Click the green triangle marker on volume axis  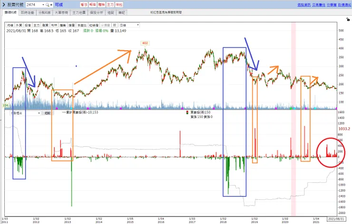click(x=291, y=108)
